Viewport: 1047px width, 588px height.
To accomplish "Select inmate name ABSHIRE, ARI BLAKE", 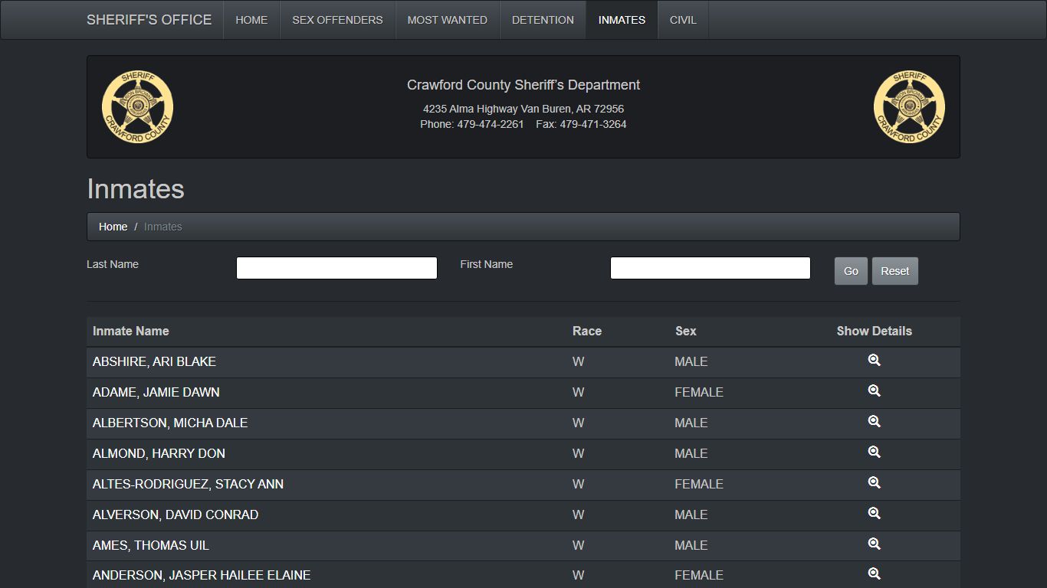I will pyautogui.click(x=154, y=361).
